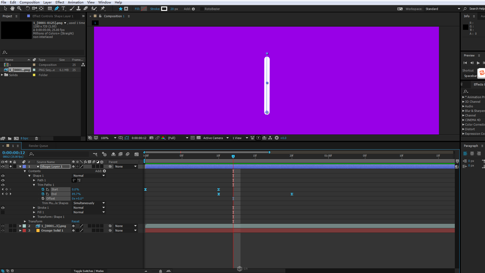485x273 pixels.
Task: Pick the Horizontal Type tool
Action: pyautogui.click(x=64, y=9)
